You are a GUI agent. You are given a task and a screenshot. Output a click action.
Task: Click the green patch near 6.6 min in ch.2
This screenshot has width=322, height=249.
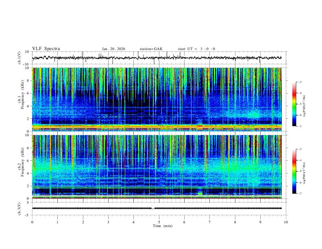pyautogui.click(x=200, y=194)
